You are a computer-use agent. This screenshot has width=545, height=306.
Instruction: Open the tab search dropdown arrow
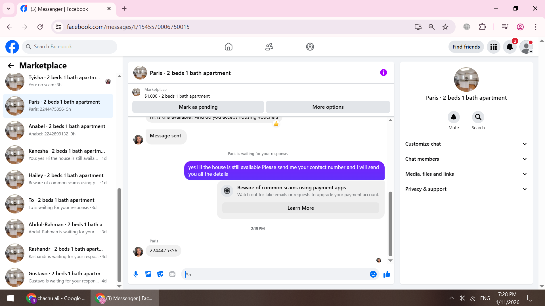(x=9, y=9)
